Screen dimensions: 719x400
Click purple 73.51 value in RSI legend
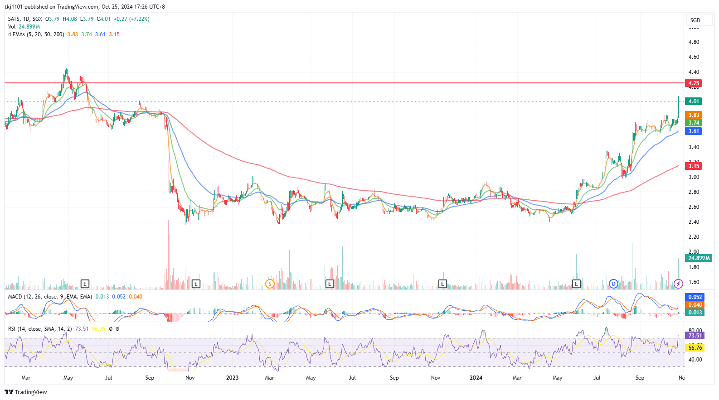click(x=82, y=329)
